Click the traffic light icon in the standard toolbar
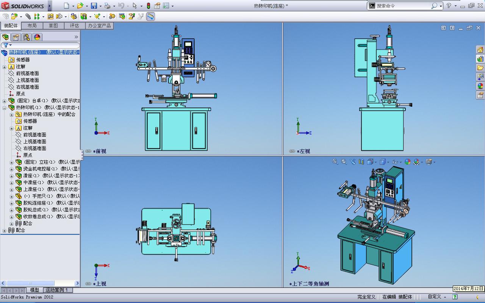The height and width of the screenshot is (303, 485). (x=149, y=6)
